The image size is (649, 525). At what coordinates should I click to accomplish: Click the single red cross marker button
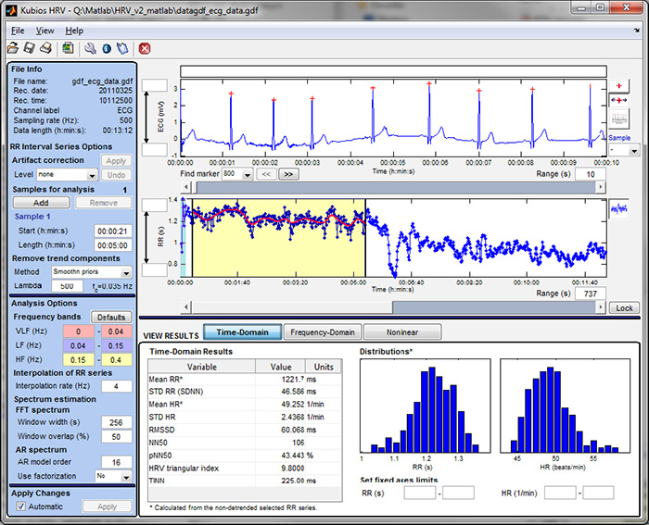620,84
